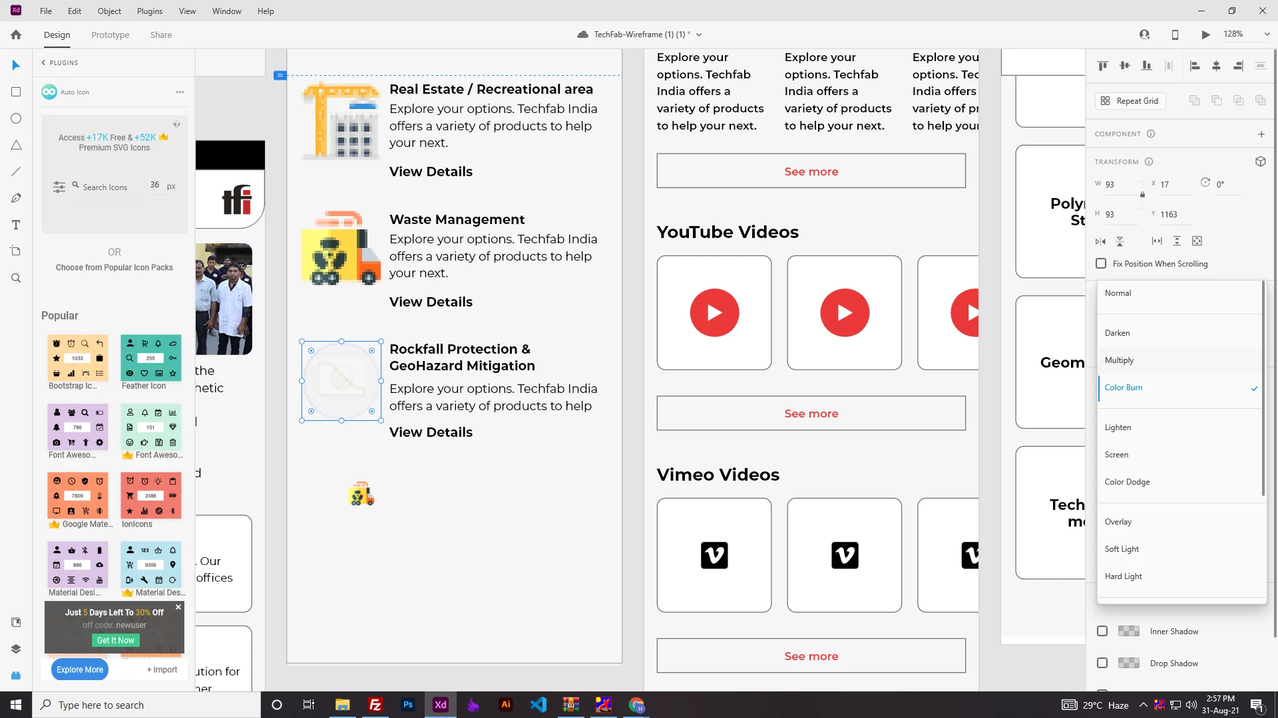
Task: Click the 3D transforms cube icon
Action: [1260, 162]
